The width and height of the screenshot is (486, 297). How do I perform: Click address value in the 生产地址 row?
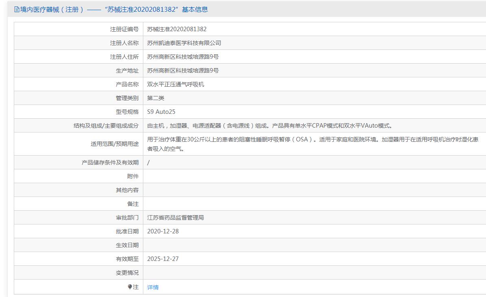pos(183,71)
